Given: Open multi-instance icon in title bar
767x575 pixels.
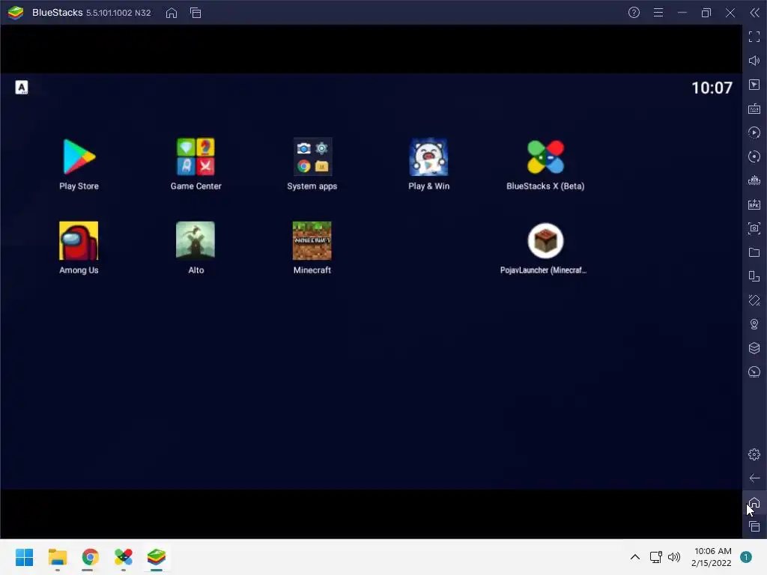Looking at the screenshot, I should 195,13.
